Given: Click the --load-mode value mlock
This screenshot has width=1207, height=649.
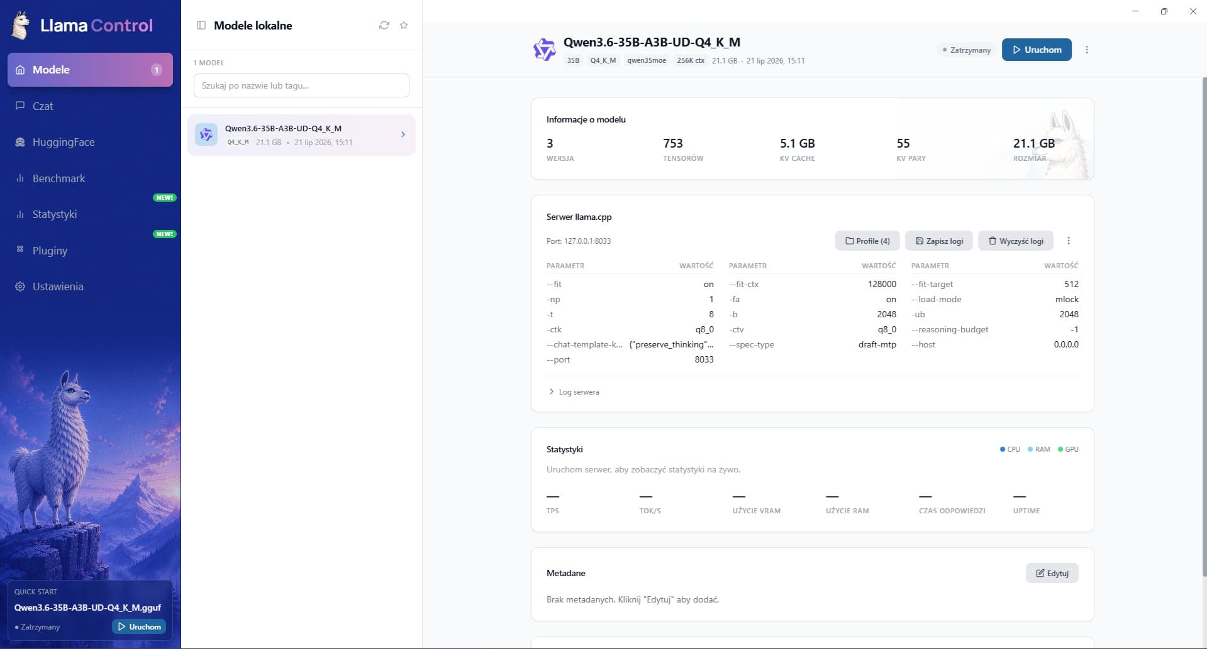Looking at the screenshot, I should 1067,299.
